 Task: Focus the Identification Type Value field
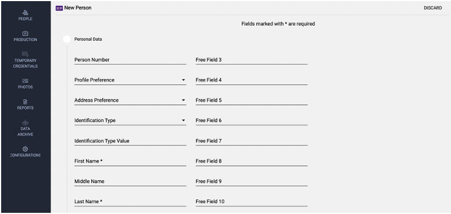point(130,141)
